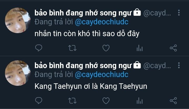Reply to the 'Kang Taehyun' tweet

tap(39, 100)
